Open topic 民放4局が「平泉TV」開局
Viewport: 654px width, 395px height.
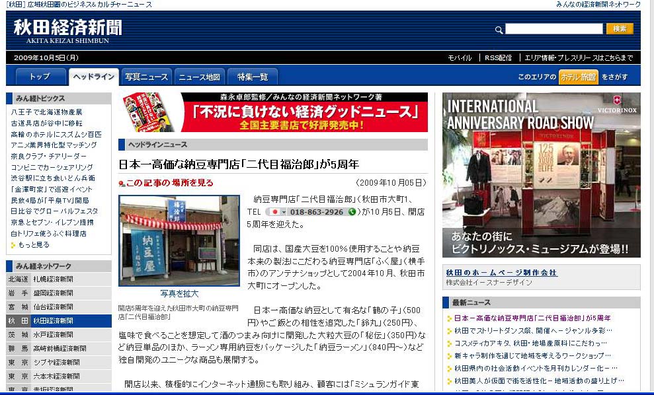tap(50, 200)
